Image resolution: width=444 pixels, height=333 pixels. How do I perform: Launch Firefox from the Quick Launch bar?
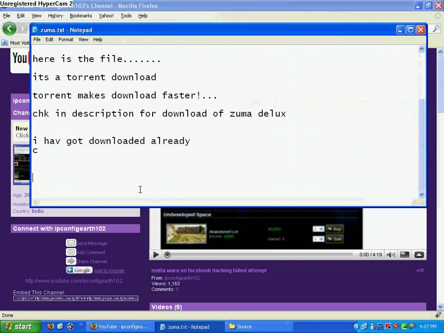[51, 326]
